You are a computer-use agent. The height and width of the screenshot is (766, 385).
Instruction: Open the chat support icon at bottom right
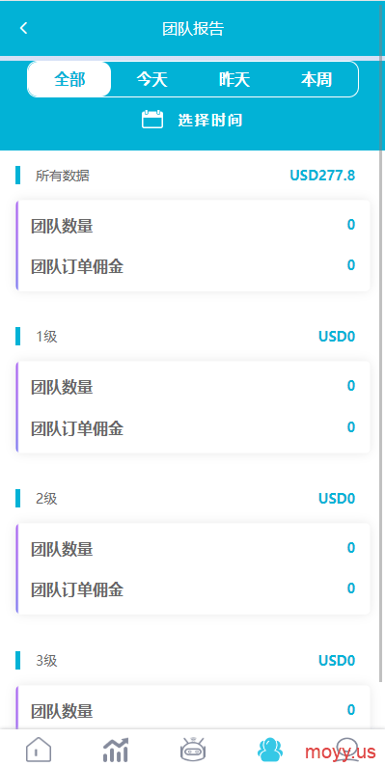click(347, 749)
